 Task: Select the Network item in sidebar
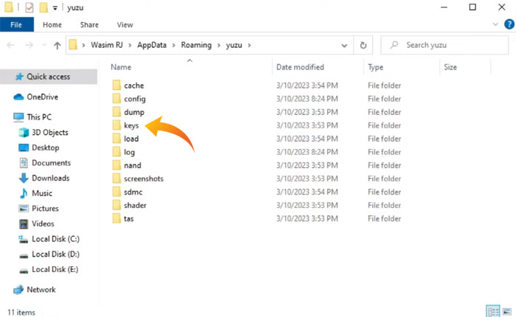pos(41,290)
